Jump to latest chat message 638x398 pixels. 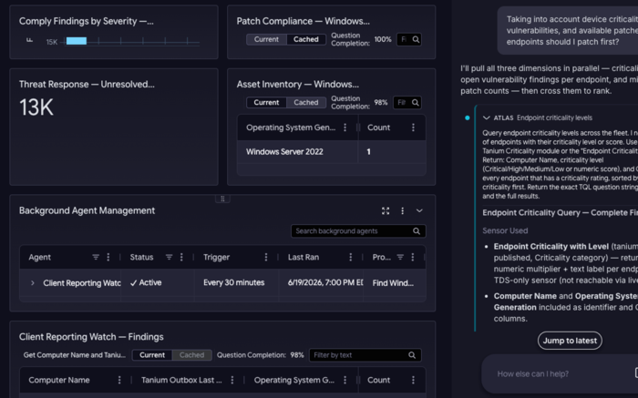570,341
